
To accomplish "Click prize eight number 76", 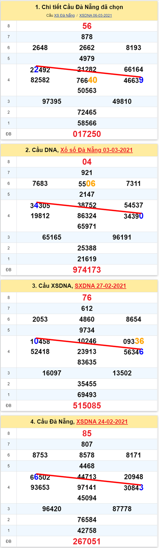I will coord(87,298).
